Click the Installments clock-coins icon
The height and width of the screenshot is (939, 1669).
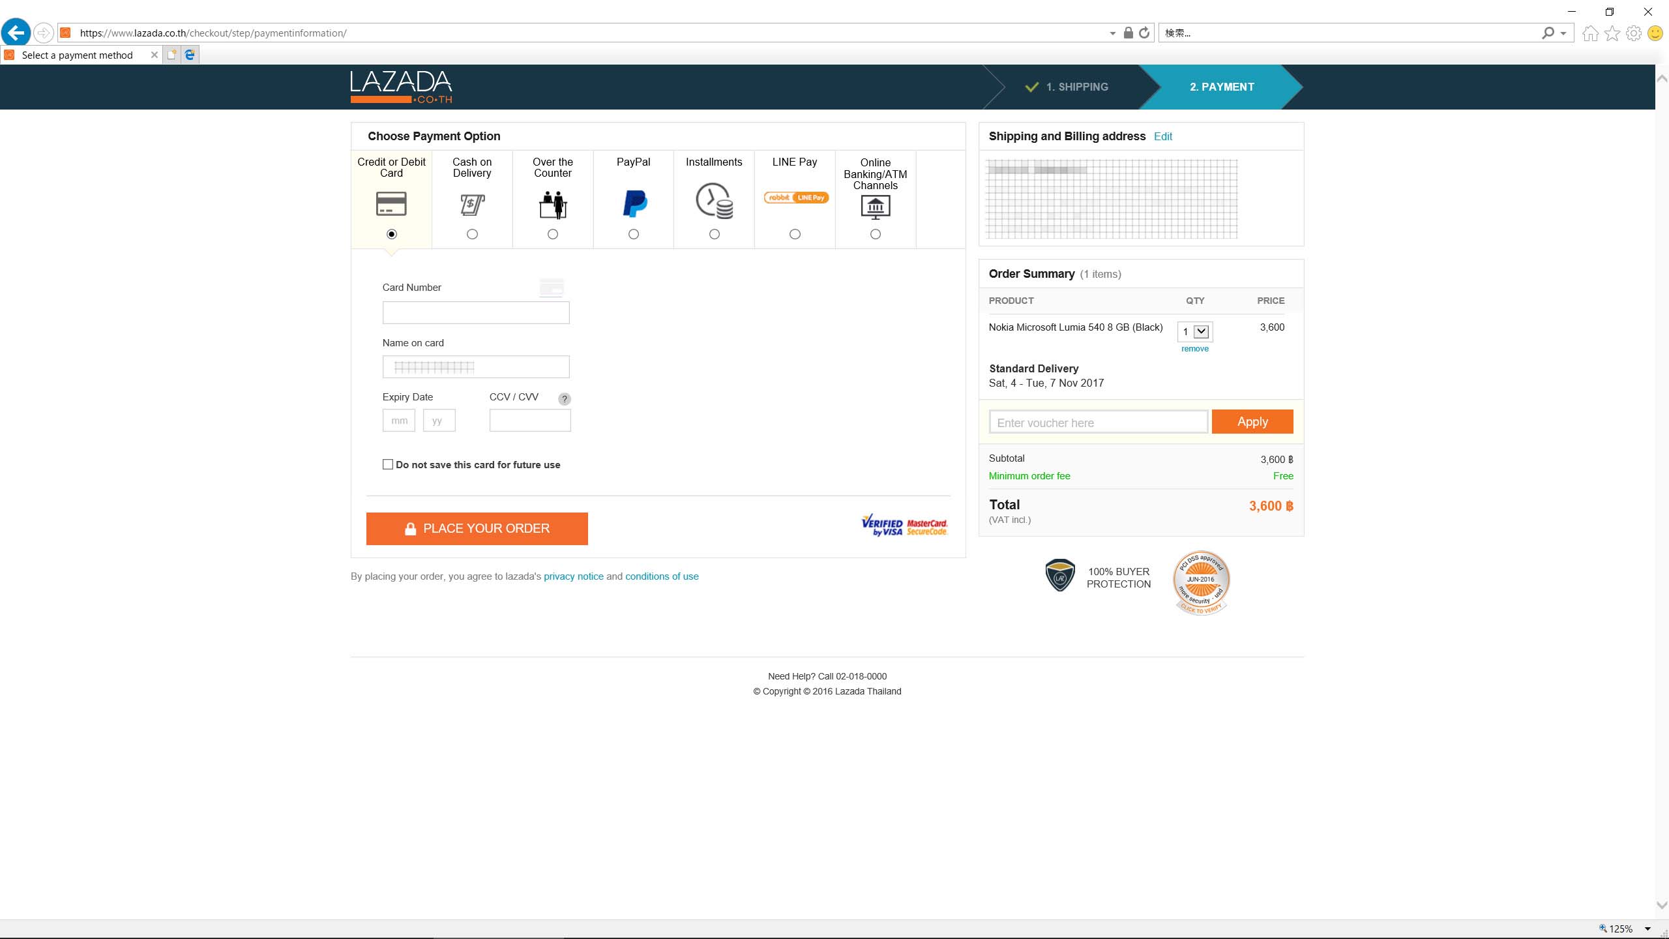[715, 201]
